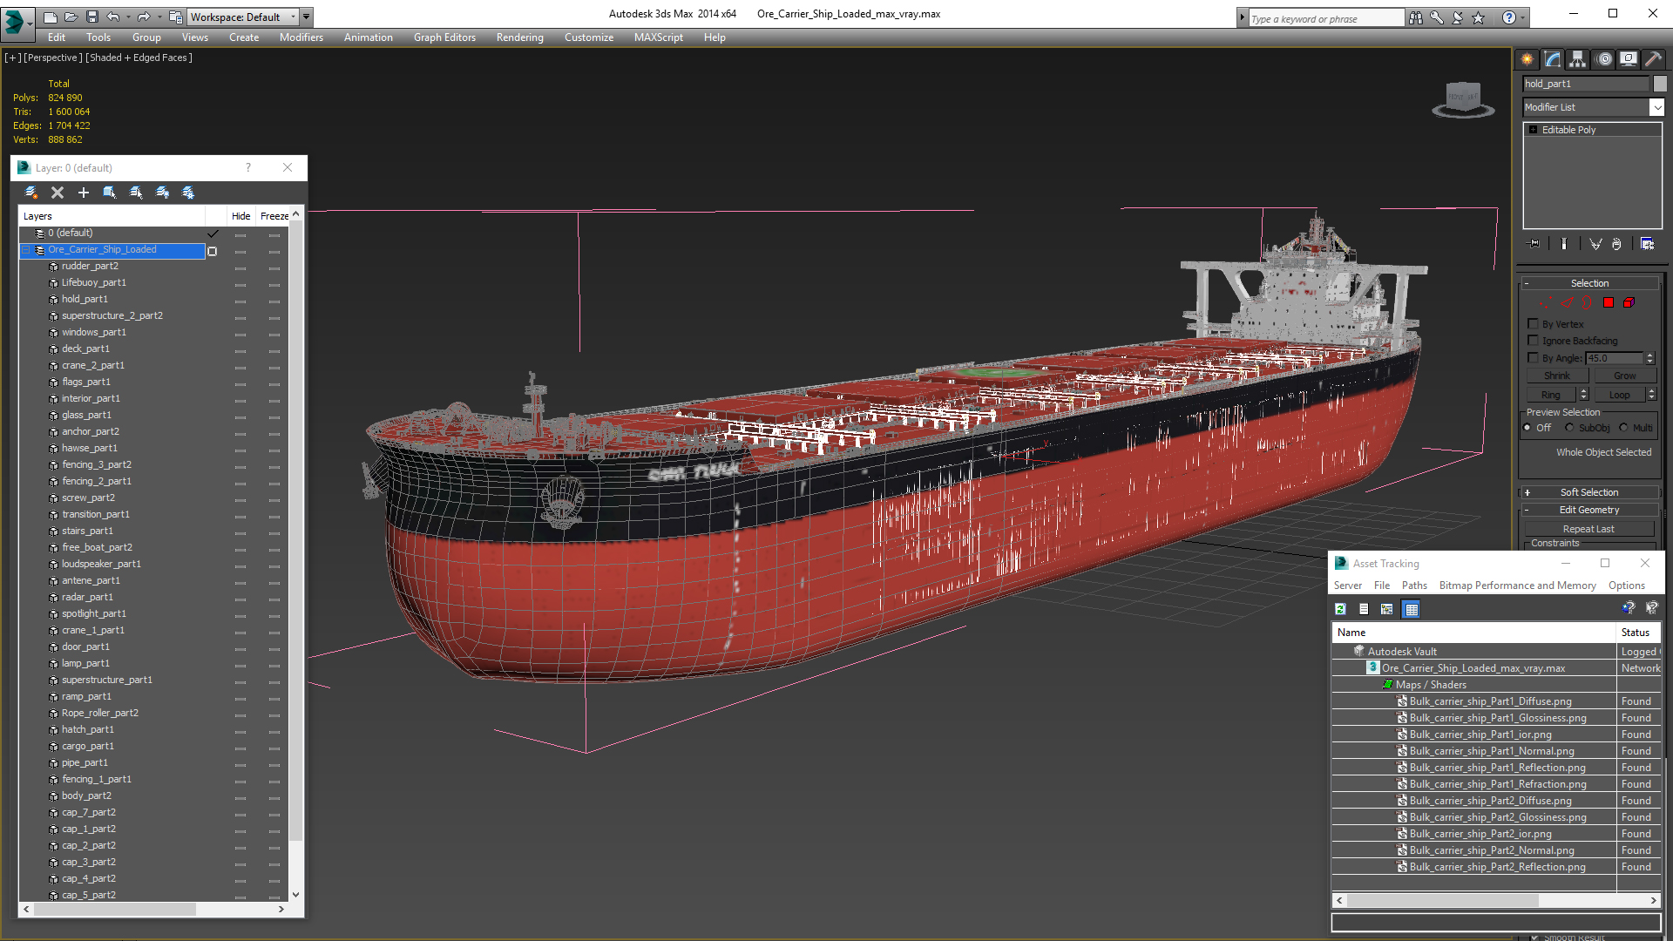Collapse the Ore_Carrier_Ship_Loaded layer tree
The image size is (1673, 941).
pyautogui.click(x=25, y=250)
